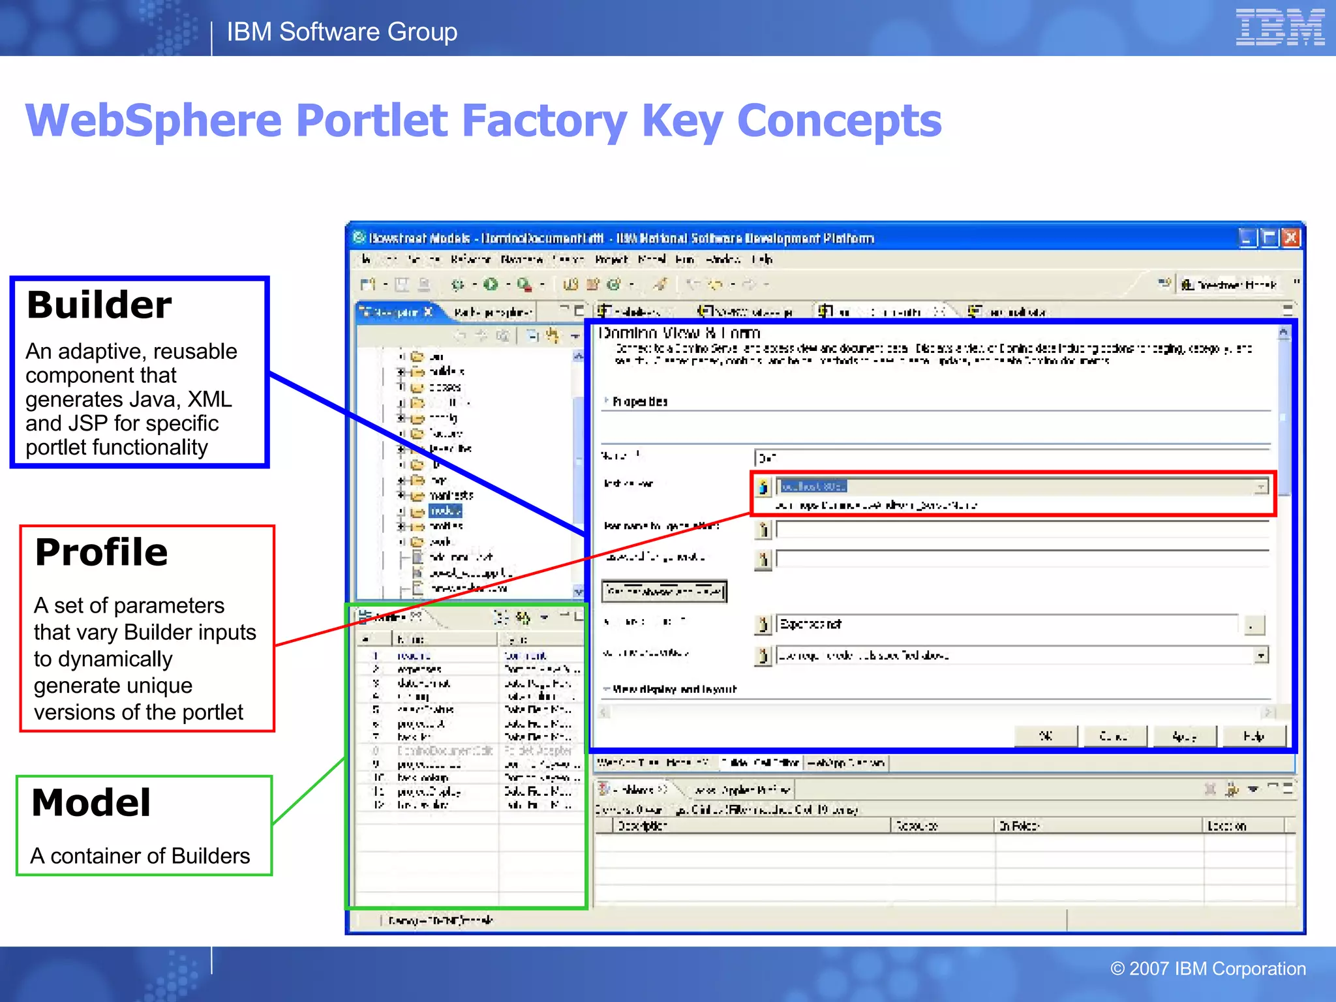
Task: Open the Window menu
Action: pos(723,260)
